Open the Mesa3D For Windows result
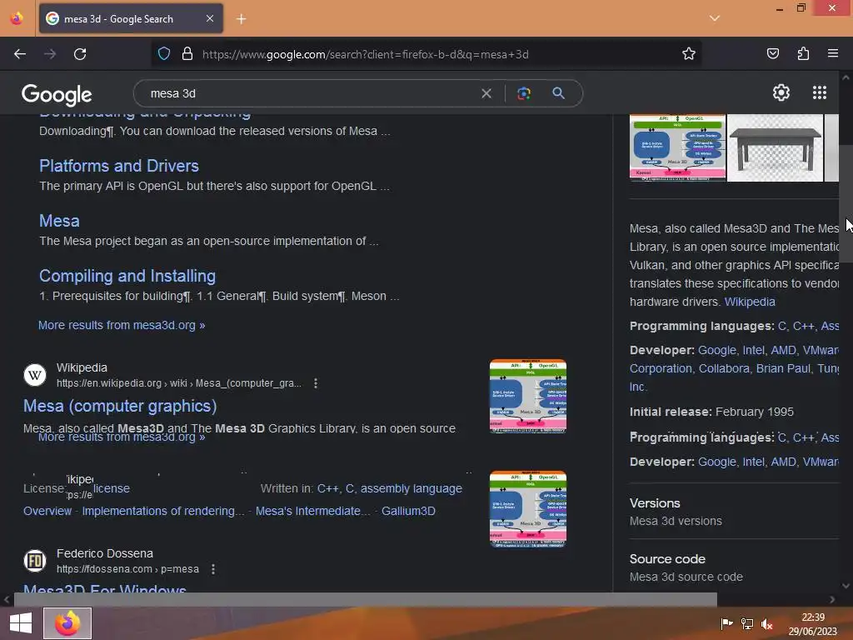This screenshot has width=853, height=640. coord(105,589)
